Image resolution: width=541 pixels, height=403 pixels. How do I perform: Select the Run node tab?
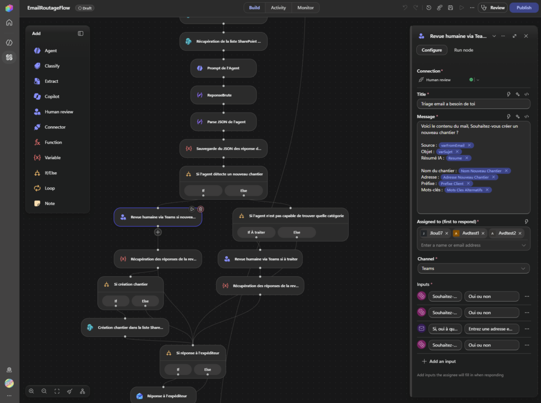click(464, 50)
